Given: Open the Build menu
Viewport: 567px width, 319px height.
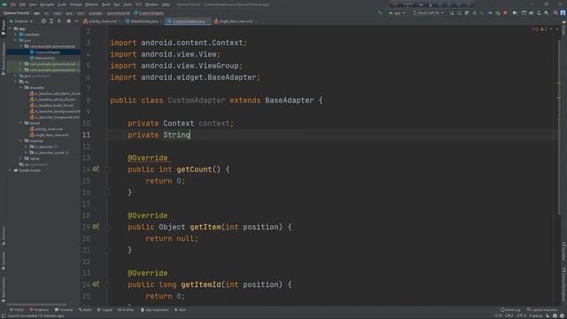Looking at the screenshot, I should 106,4.
